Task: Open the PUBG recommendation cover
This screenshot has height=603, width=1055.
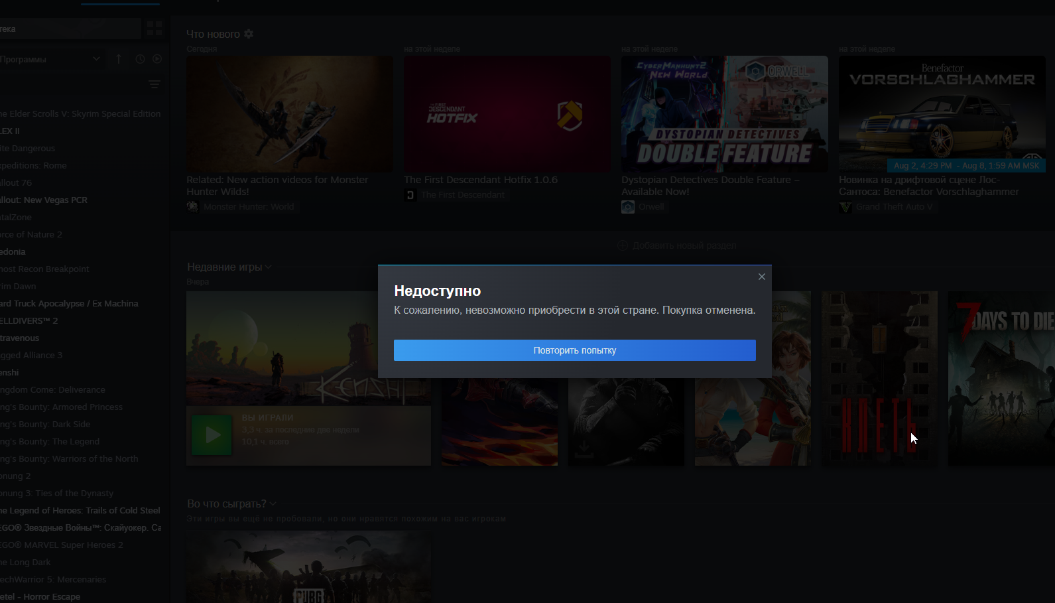Action: (x=308, y=567)
